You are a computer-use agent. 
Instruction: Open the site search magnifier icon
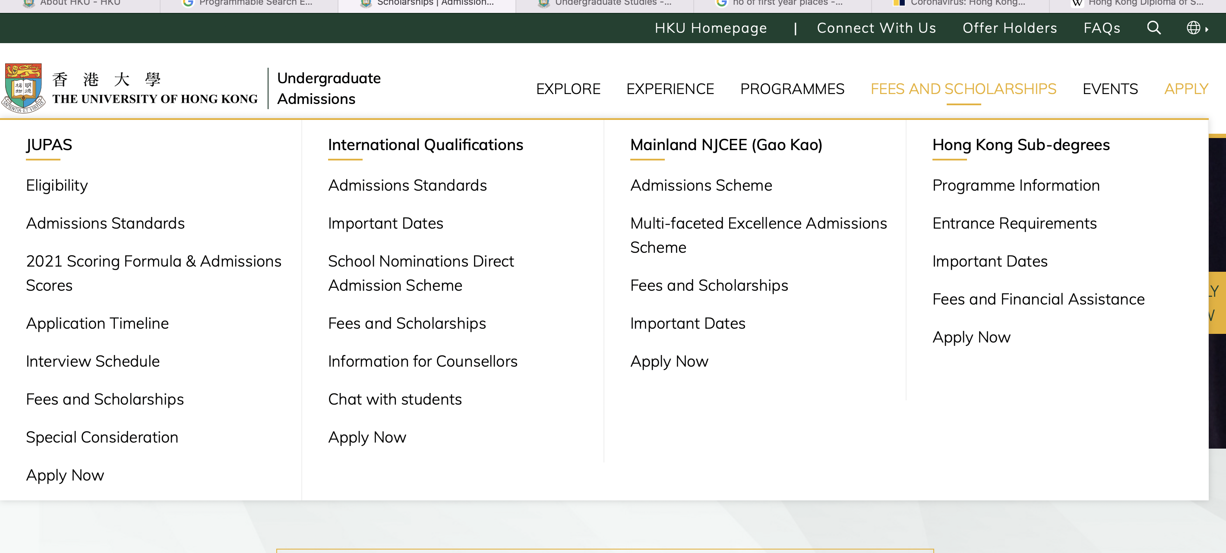(x=1153, y=28)
